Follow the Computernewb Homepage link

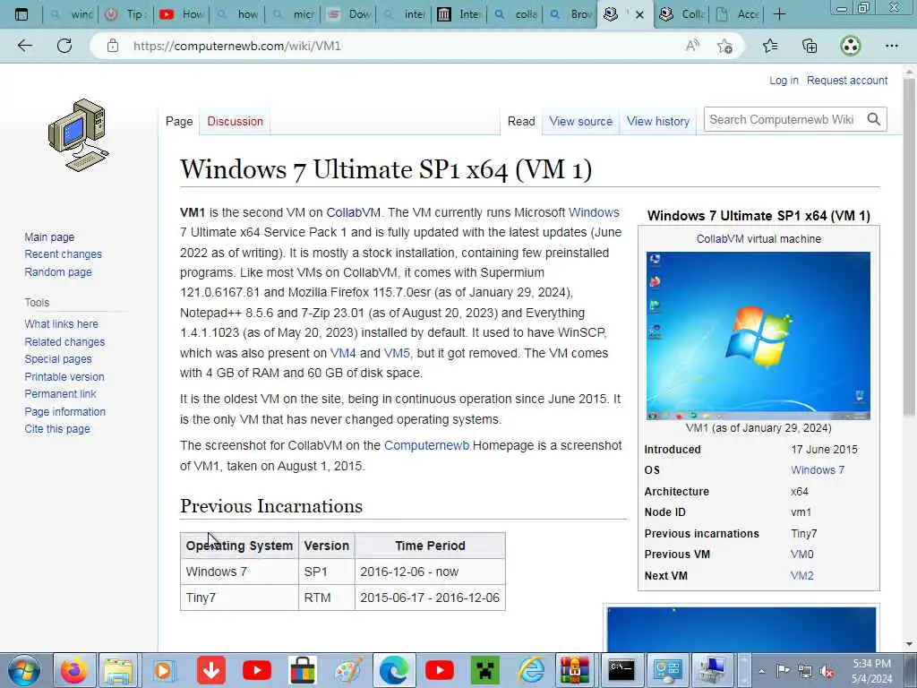coord(426,445)
